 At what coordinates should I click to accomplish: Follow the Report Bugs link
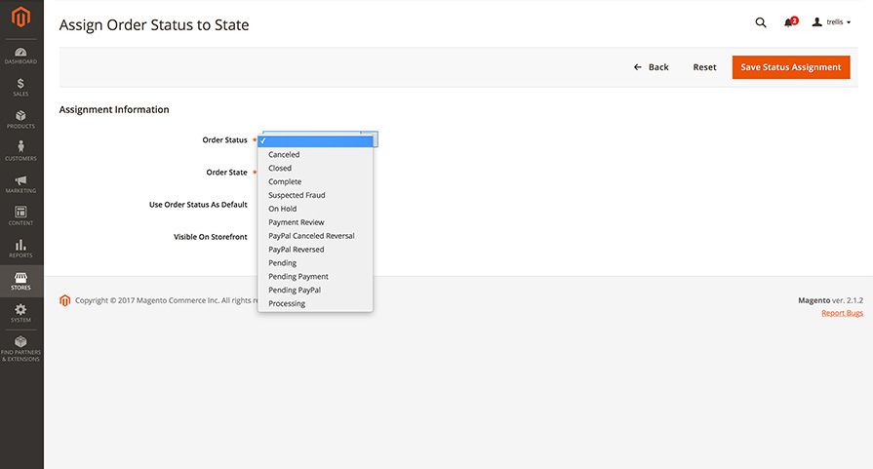point(842,313)
